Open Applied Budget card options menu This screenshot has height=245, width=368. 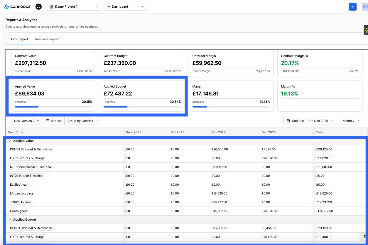pyautogui.click(x=178, y=88)
